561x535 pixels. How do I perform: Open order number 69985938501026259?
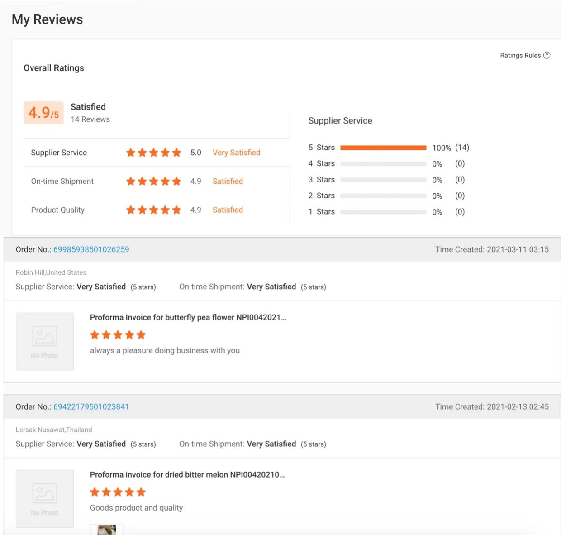pos(91,249)
